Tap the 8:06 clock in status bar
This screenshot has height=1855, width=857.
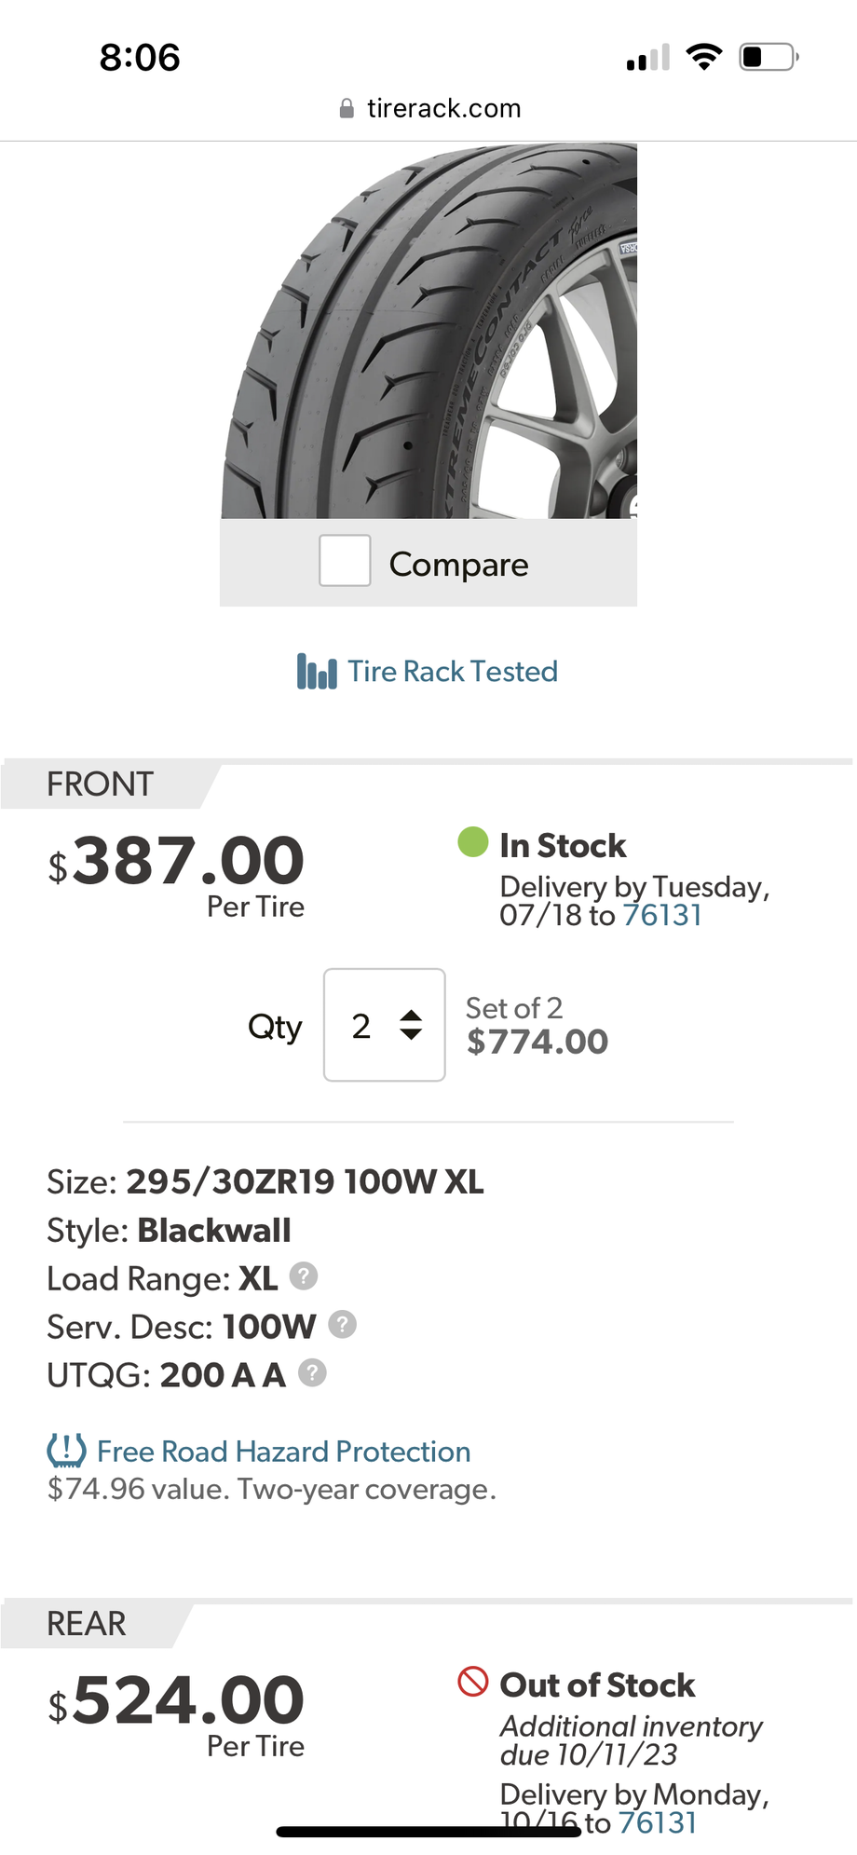(x=140, y=58)
